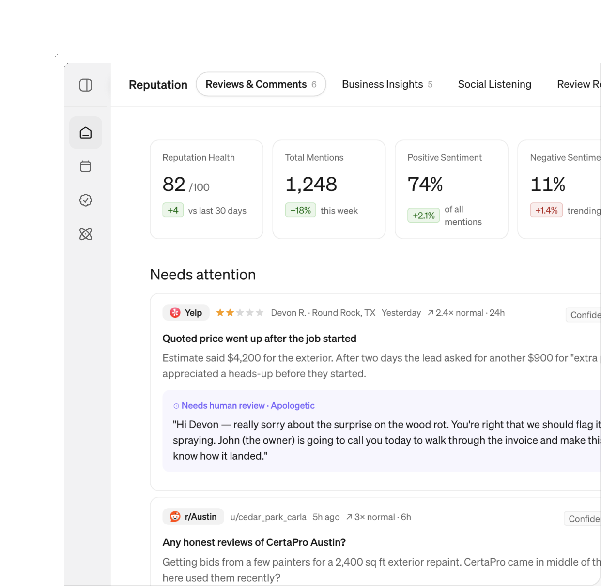This screenshot has width=601, height=586.
Task: Click reviewer name 'Devon R. · Round Rock, TX'
Action: (x=323, y=313)
